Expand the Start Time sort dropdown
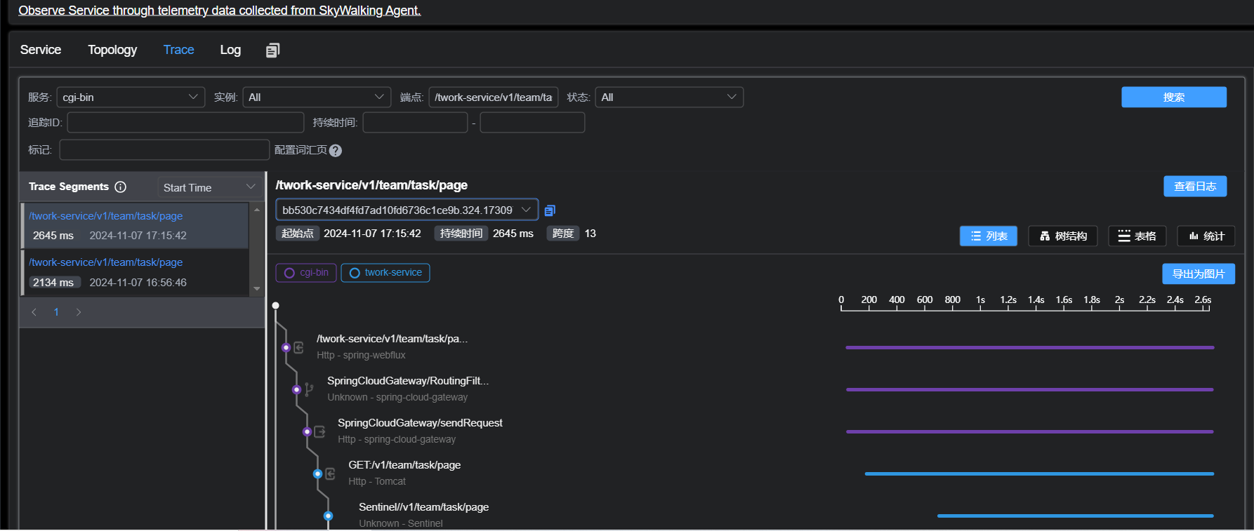 [x=209, y=187]
